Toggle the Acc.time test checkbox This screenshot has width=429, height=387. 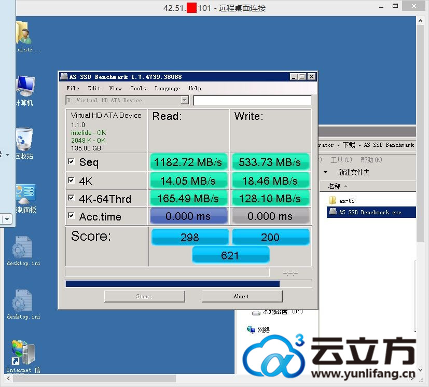coord(71,215)
